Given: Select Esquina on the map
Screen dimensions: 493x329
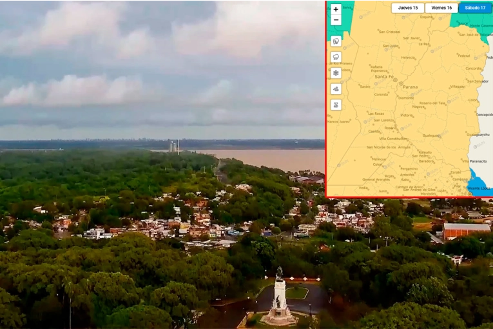Looking at the screenshot, I should point(427,17).
